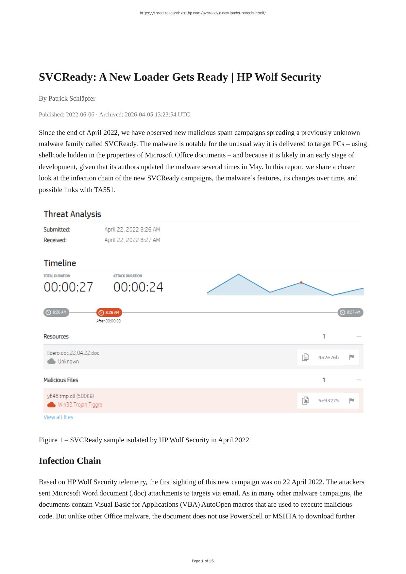This screenshot has width=406, height=574.
Task: Select the 8:27 AM end marker
Action: click(350, 312)
